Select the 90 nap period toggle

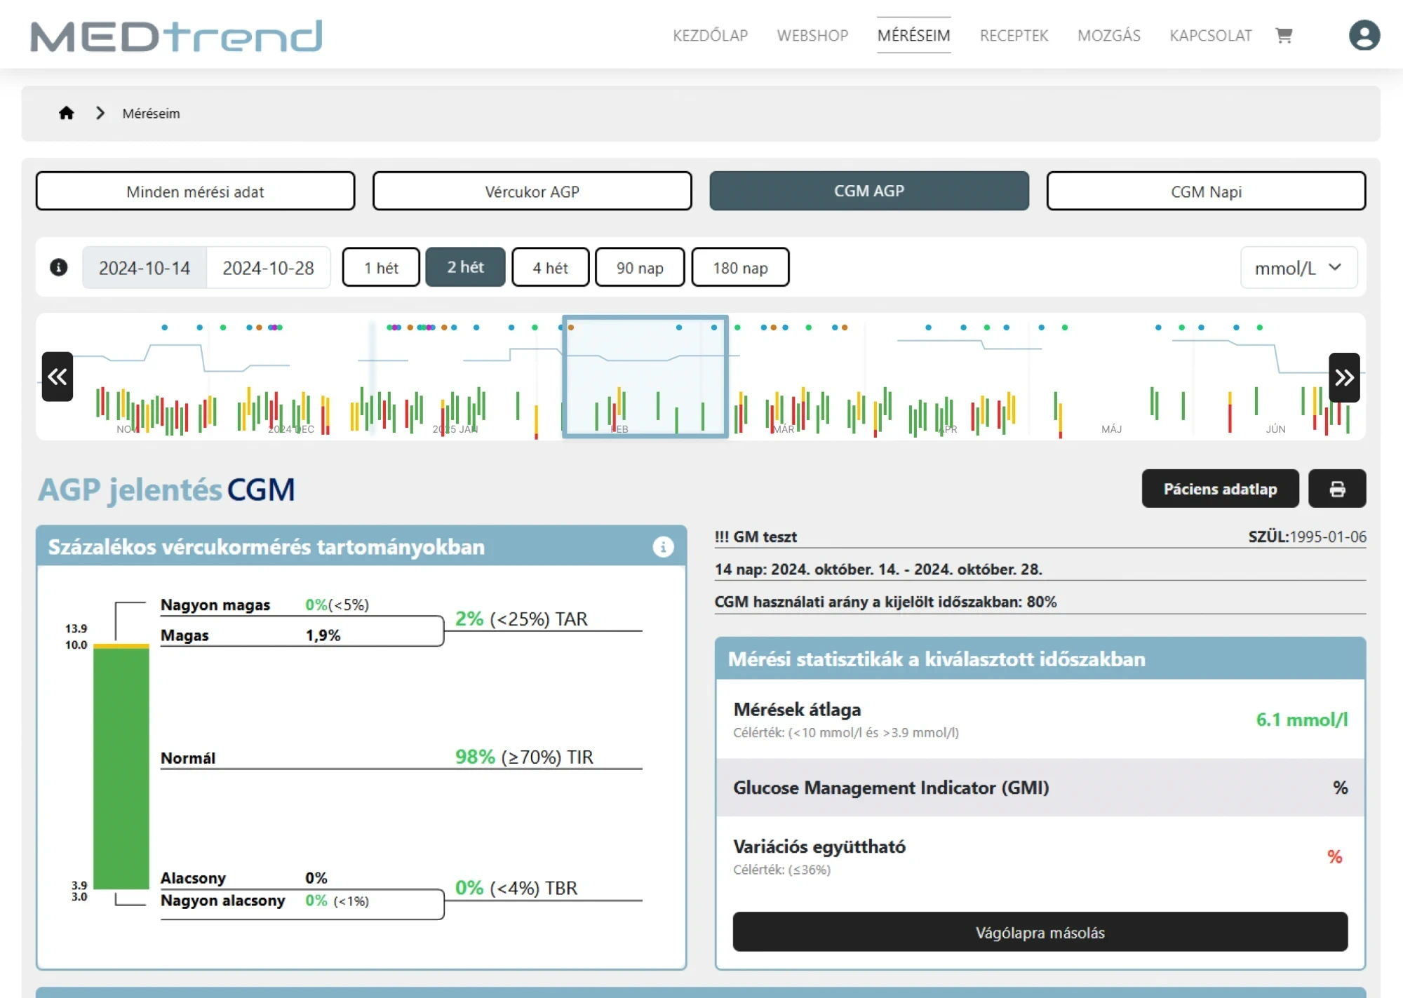pos(639,267)
